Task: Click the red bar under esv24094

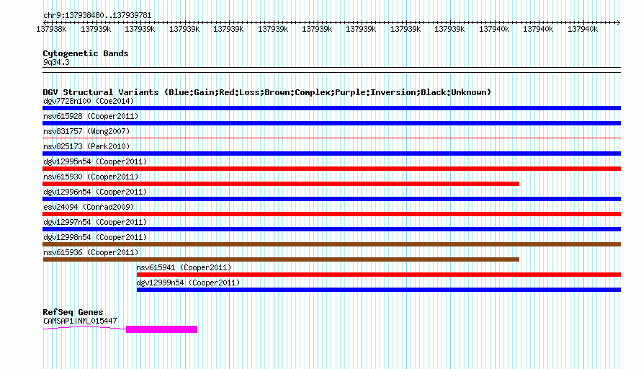Action: (x=331, y=214)
